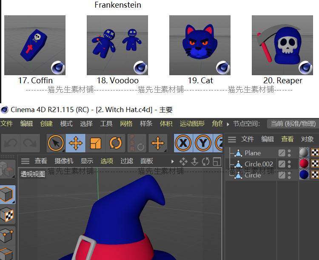Click the blue material tag on Circle
The image size is (319, 260).
point(304,175)
